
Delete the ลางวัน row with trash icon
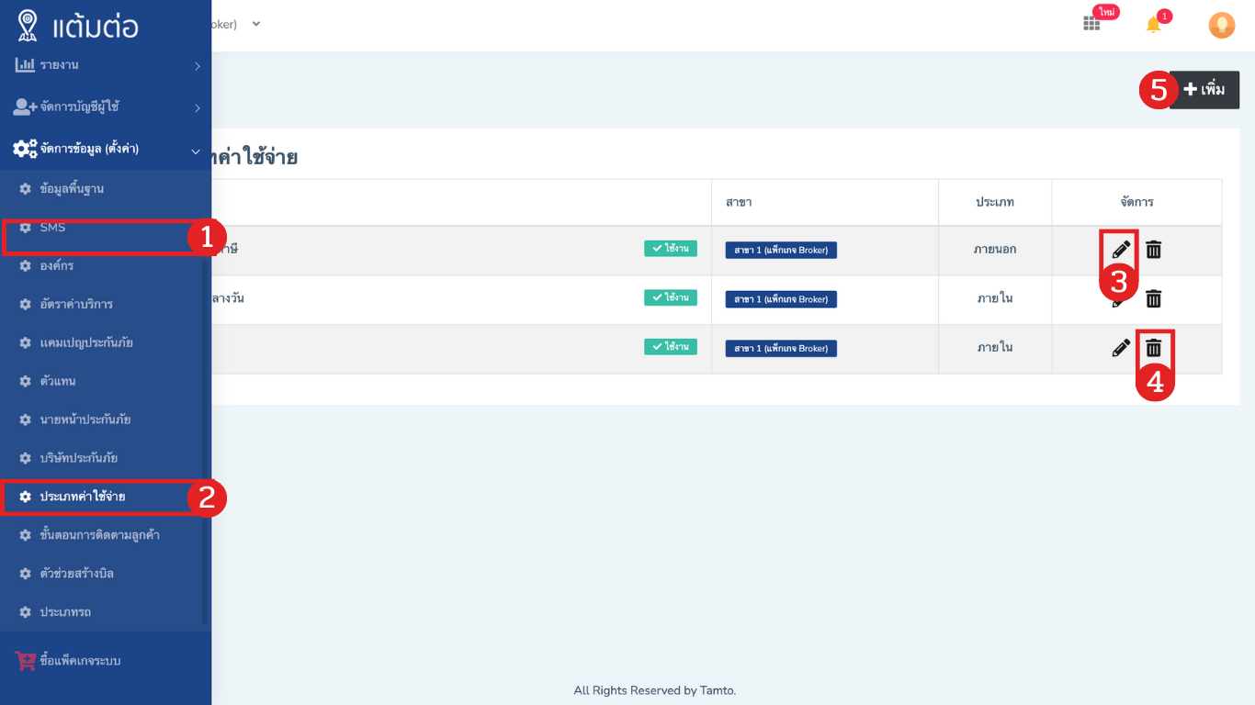(1154, 298)
